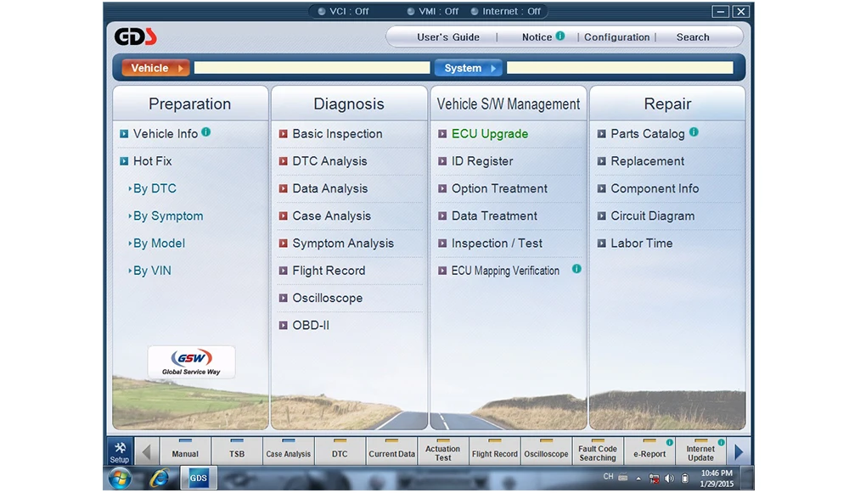Select Hot Fix By Symptom
The height and width of the screenshot is (493, 849).
click(x=168, y=216)
